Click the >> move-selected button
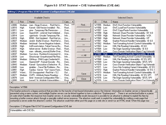The image size is (166, 125). [84, 45]
